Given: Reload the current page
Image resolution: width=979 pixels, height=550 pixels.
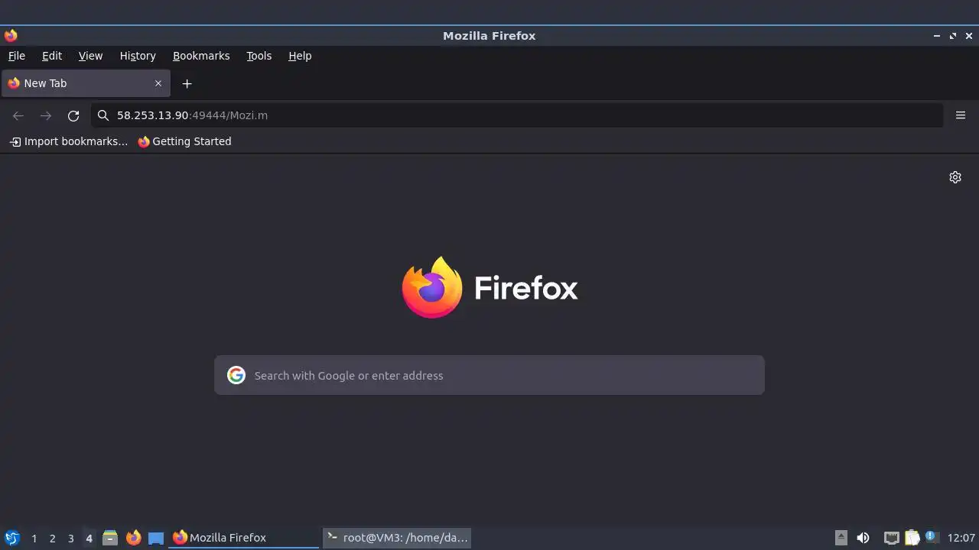Looking at the screenshot, I should pyautogui.click(x=73, y=115).
